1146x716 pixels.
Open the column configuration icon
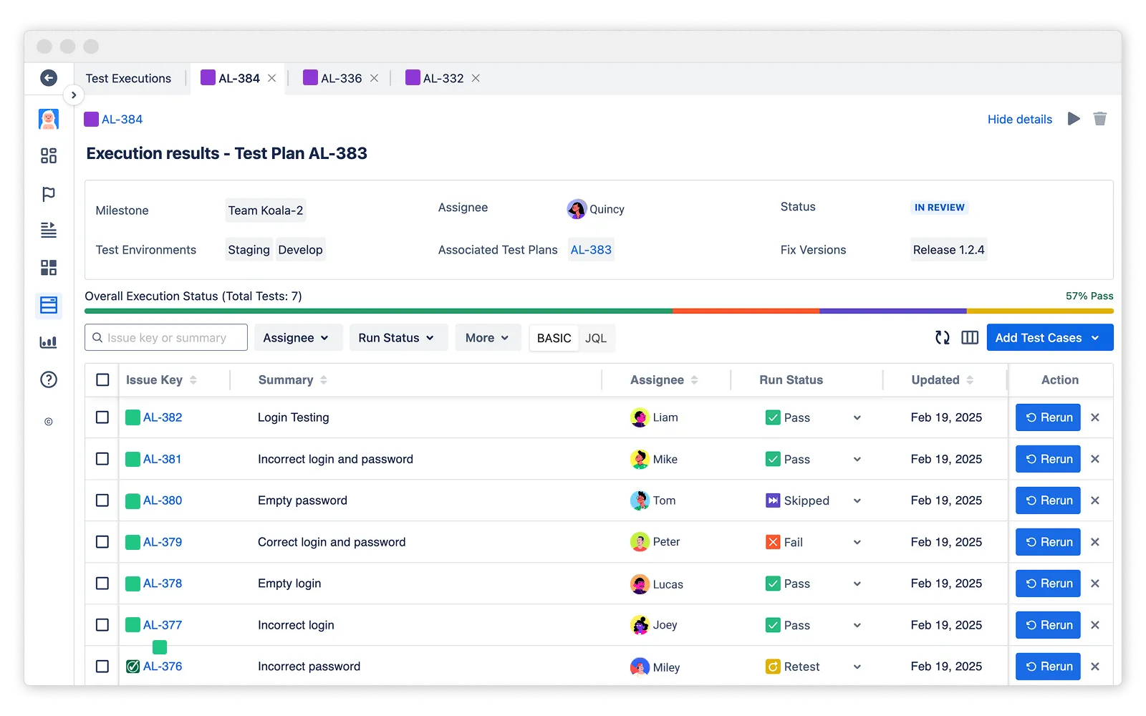[970, 338]
